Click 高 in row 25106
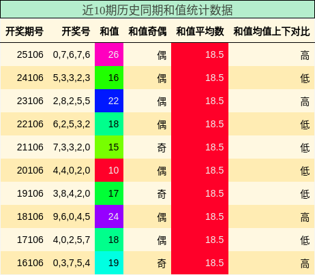The width and height of the screenshot is (315, 275). pyautogui.click(x=305, y=55)
